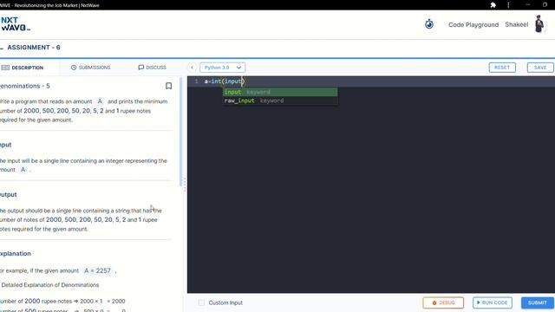555x312 pixels.
Task: Switch to the Discuss tab
Action: 152,68
